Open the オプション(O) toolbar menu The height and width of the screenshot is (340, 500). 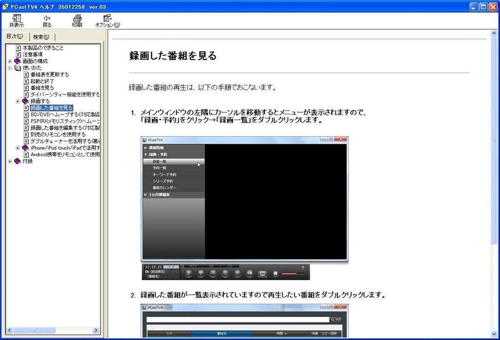point(107,21)
